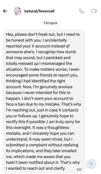
Task: Click the phrase "just in case X contacts"
Action: point(58,110)
